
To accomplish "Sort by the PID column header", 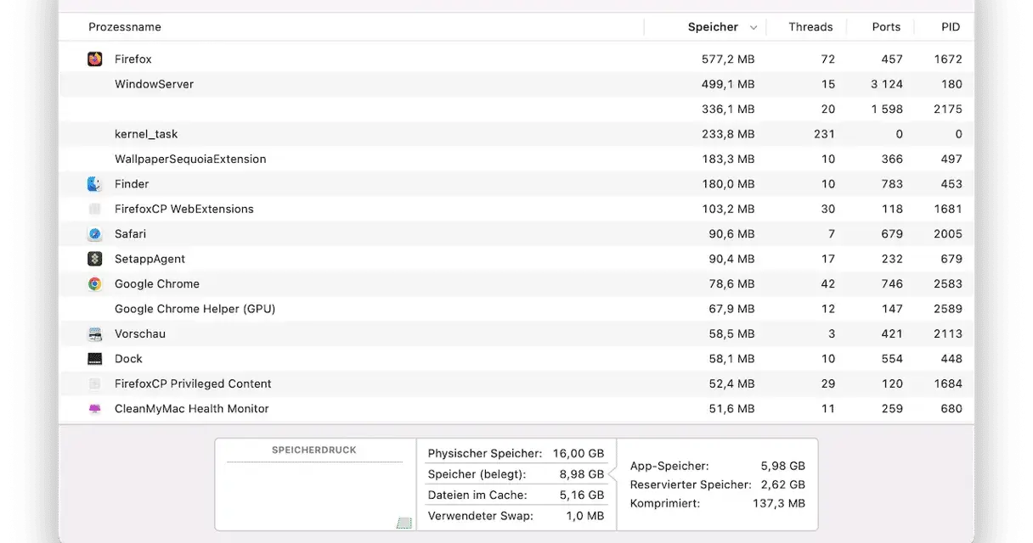I will coord(951,27).
